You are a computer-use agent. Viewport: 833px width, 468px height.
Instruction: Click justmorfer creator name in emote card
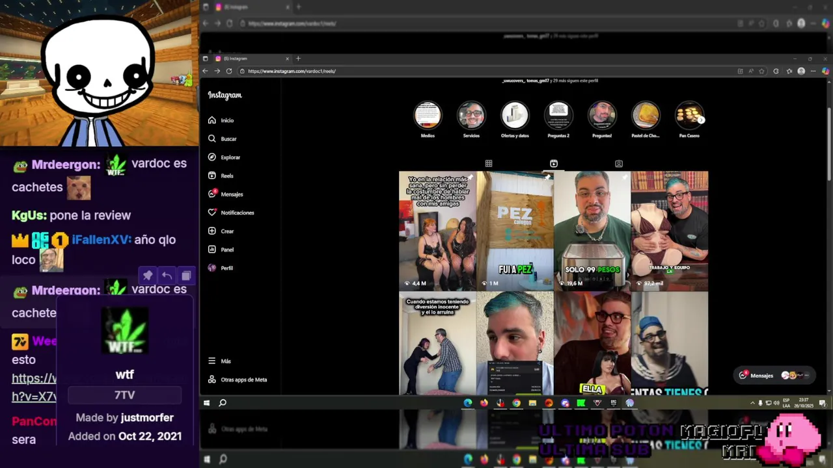(x=147, y=418)
